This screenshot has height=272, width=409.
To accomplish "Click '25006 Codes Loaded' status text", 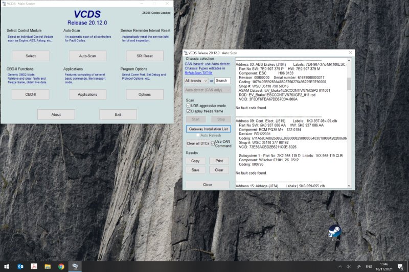I will [x=156, y=13].
